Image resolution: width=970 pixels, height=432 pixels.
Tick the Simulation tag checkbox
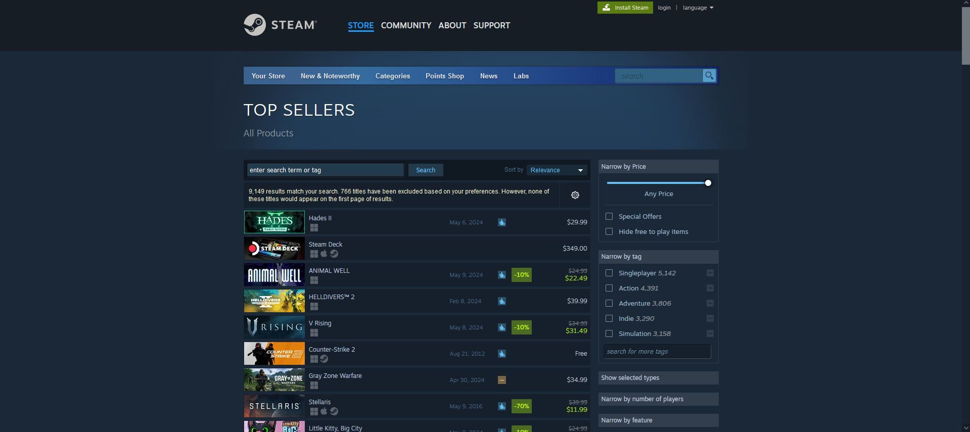coord(609,333)
